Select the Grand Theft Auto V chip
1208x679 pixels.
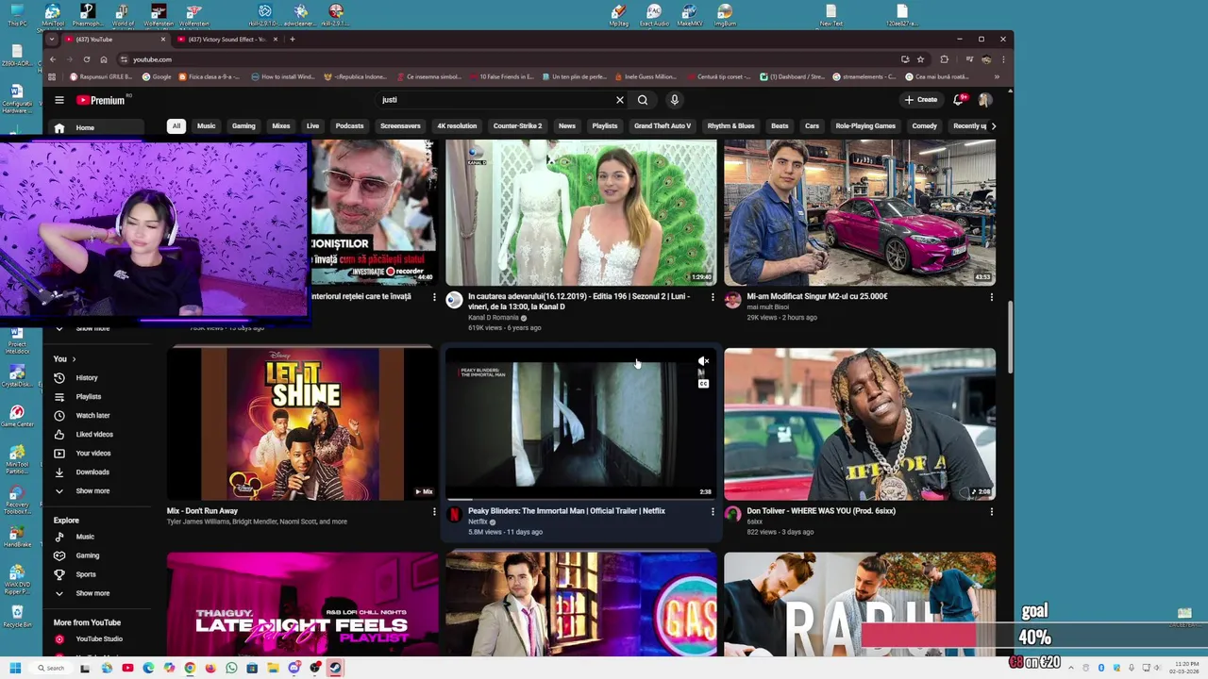tap(663, 126)
